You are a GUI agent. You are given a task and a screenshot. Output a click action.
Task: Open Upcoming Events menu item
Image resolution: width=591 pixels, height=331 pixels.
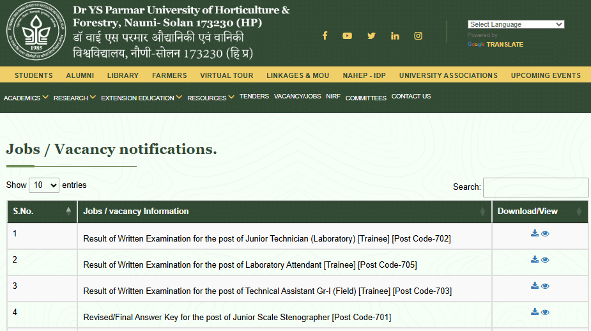click(546, 75)
